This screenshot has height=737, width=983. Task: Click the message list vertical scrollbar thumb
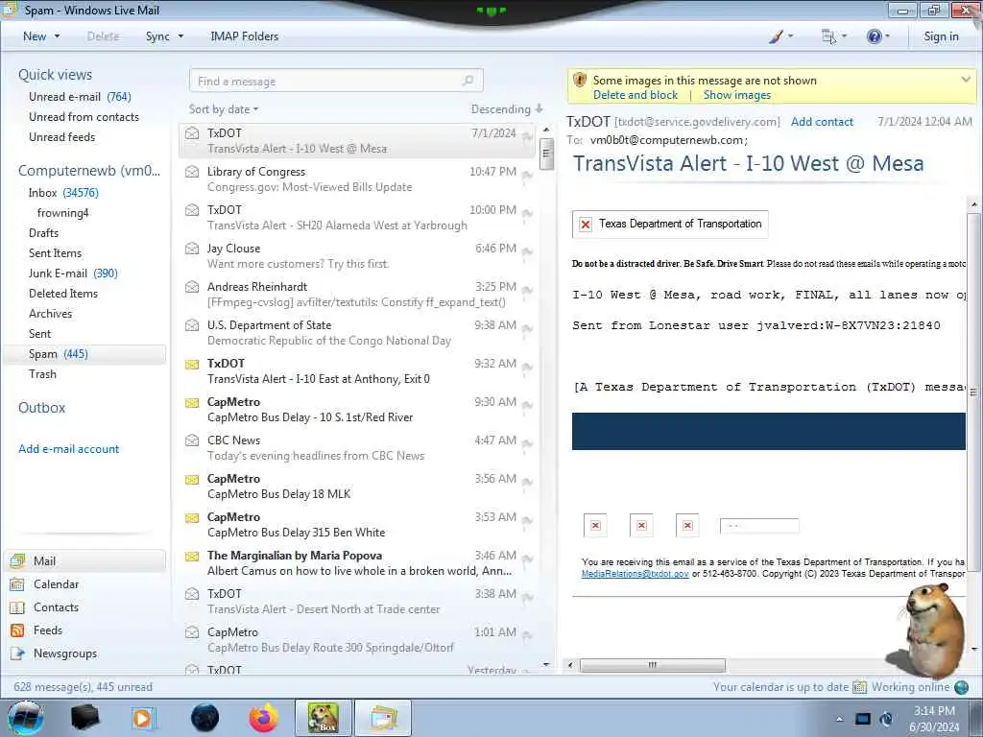click(546, 153)
